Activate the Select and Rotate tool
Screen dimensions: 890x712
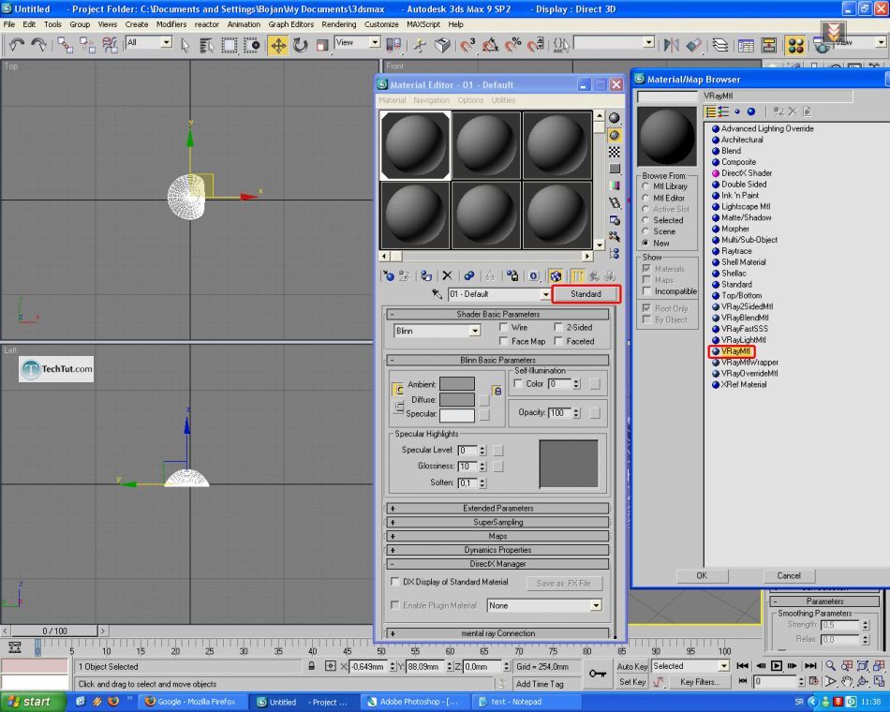[301, 45]
